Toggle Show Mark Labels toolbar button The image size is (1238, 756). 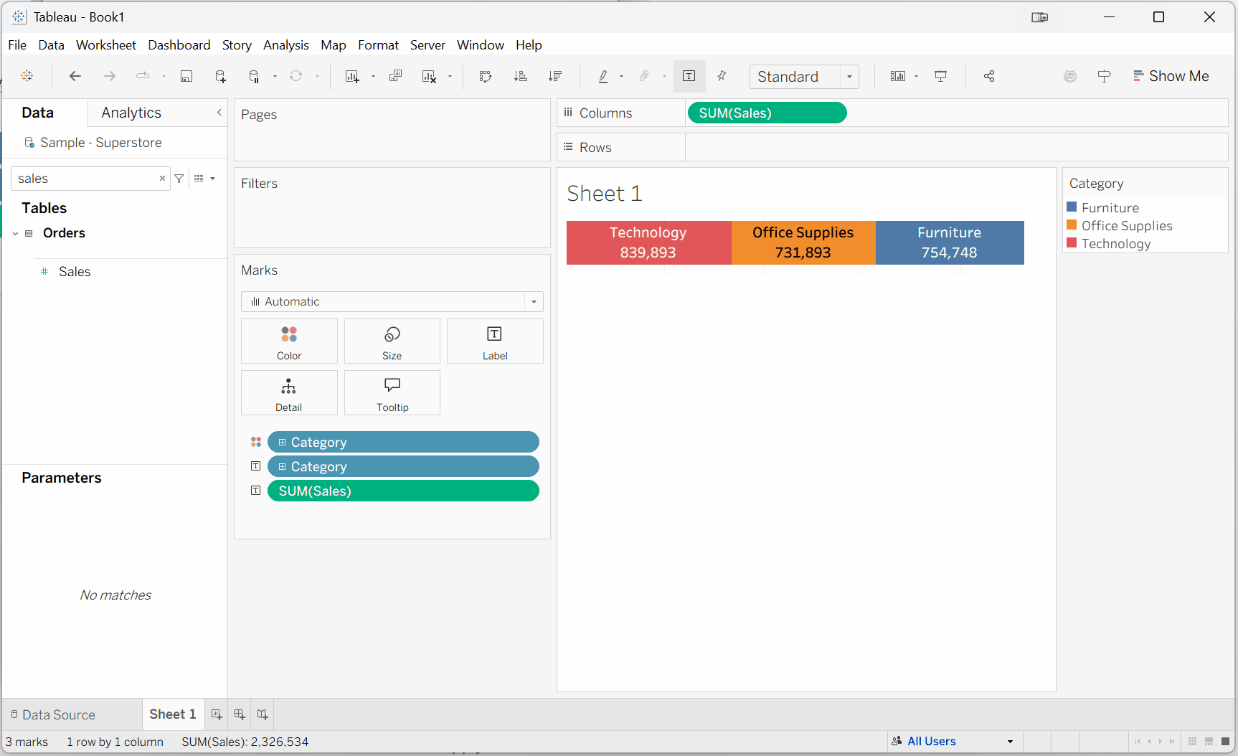click(x=689, y=76)
